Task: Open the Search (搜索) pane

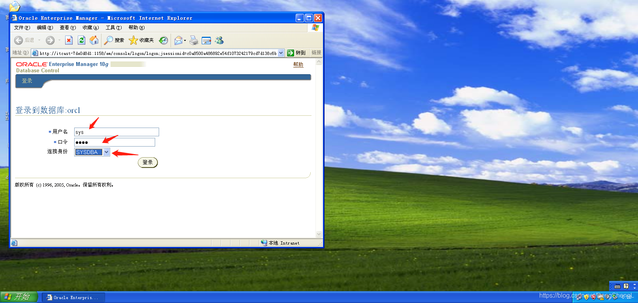Action: tap(114, 40)
